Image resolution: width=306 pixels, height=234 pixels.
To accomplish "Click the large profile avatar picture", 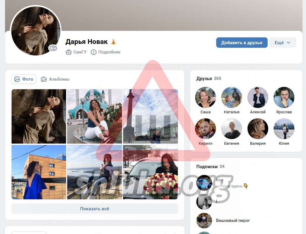I will (x=36, y=31).
